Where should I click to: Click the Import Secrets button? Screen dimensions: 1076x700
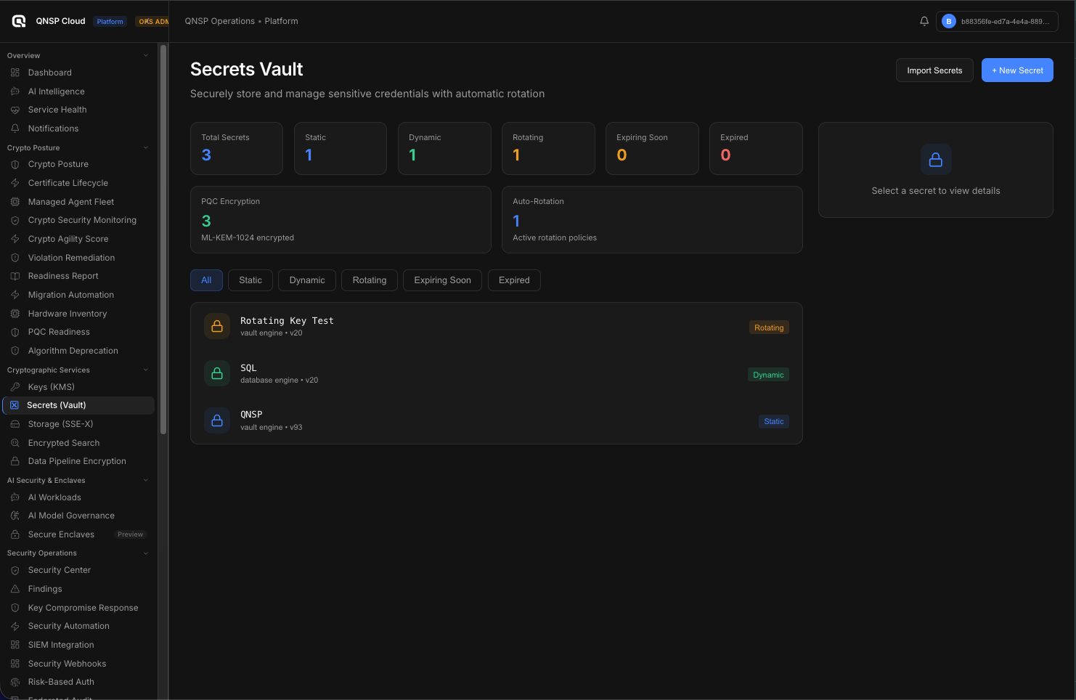[x=934, y=70]
